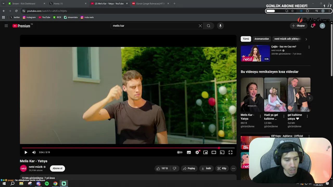Open the KICK bookmark
Image resolution: width=333 pixels, height=187 pixels.
click(x=57, y=17)
